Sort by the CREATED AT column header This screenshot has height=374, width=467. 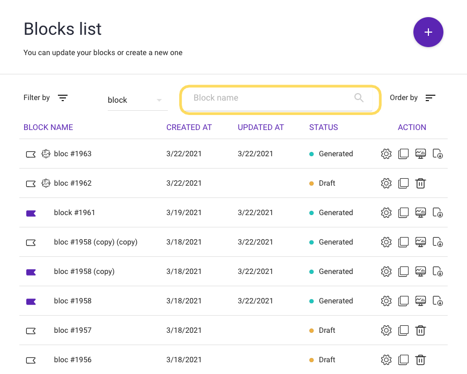click(x=189, y=127)
